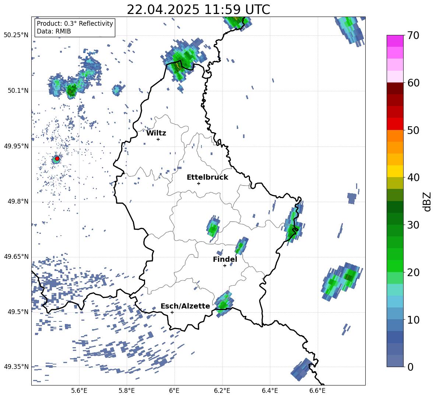The image size is (436, 398).
Task: Click the magenta band at top of colorbar
Action: (x=395, y=41)
